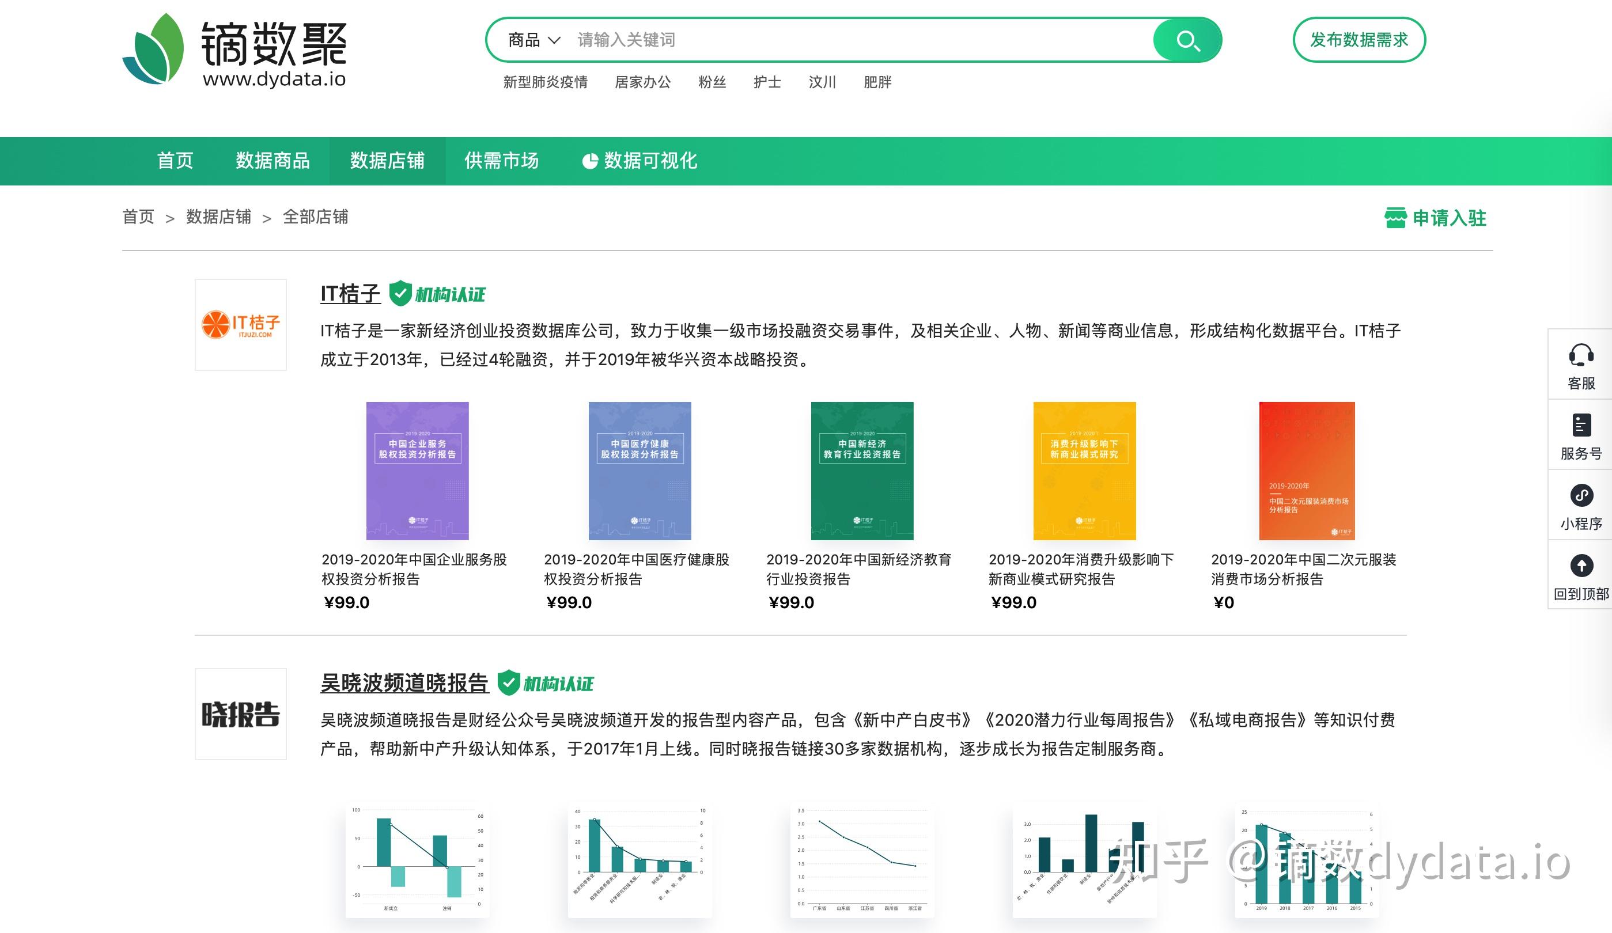This screenshot has width=1612, height=933.
Task: Select hot keyword 居家办公
Action: click(643, 82)
